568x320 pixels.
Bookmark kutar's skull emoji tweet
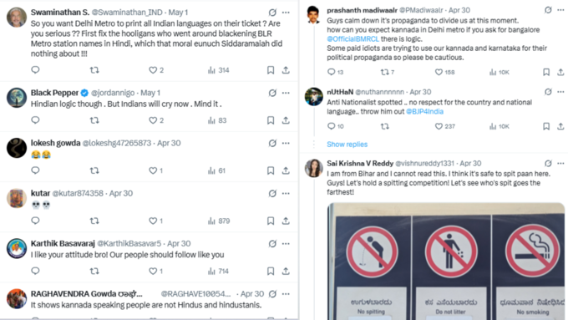tap(271, 221)
